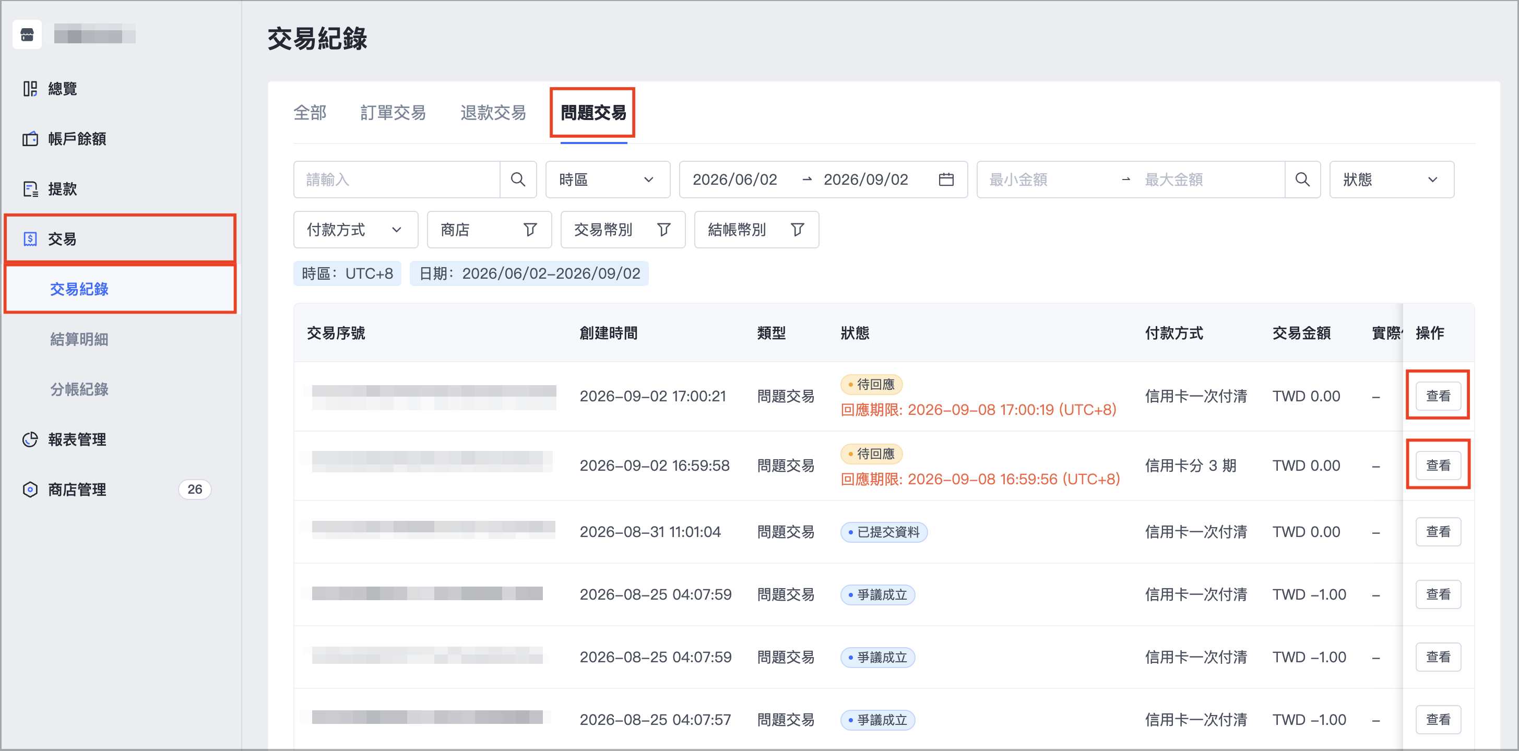Click the 日期: 2026/06/02-2026/09/02 filter tag
This screenshot has width=1519, height=751.
click(529, 273)
